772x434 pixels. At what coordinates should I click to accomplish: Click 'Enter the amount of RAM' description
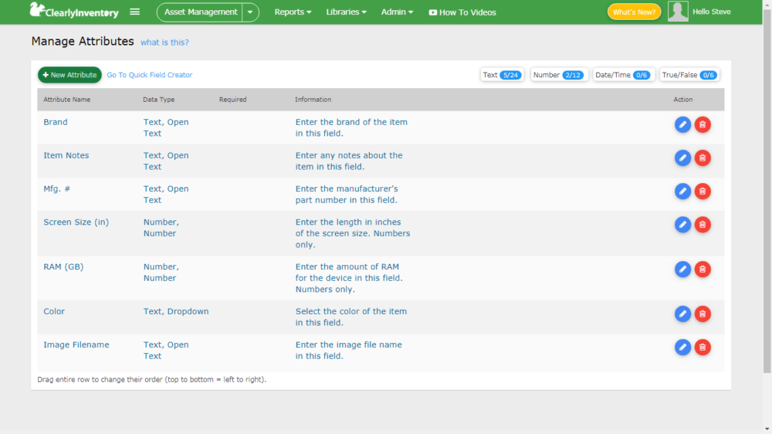349,278
